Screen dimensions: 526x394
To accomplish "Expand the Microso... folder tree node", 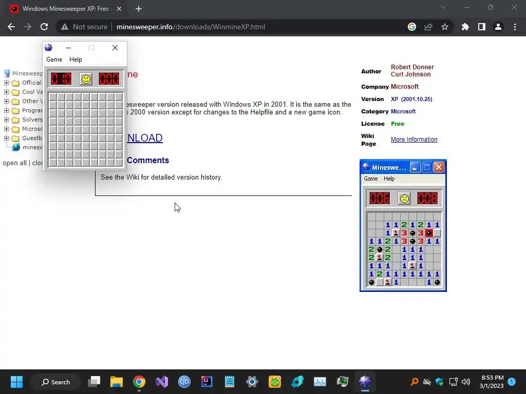I will (x=6, y=129).
